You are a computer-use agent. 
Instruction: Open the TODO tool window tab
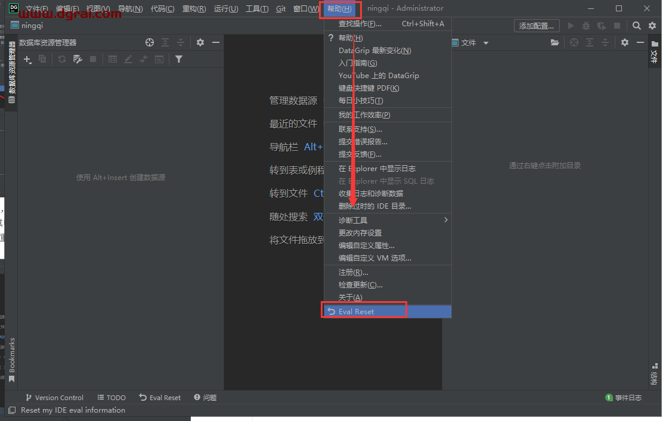(111, 398)
